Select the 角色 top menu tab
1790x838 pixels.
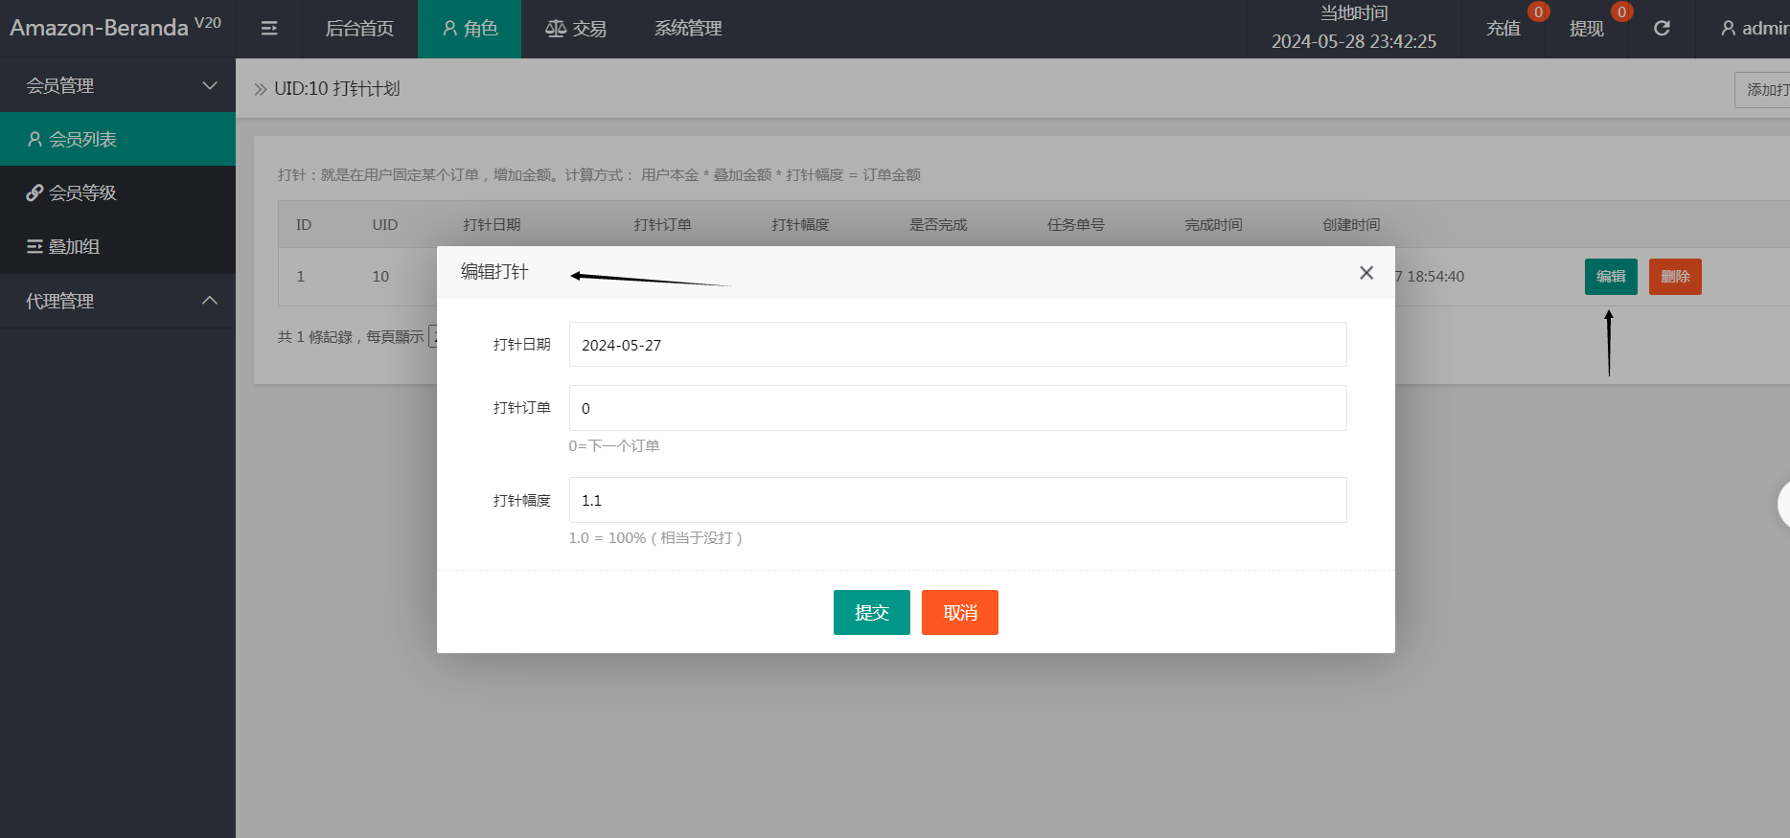[x=470, y=29]
